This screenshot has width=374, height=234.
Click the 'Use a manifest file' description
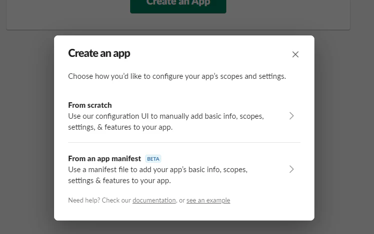click(x=158, y=175)
